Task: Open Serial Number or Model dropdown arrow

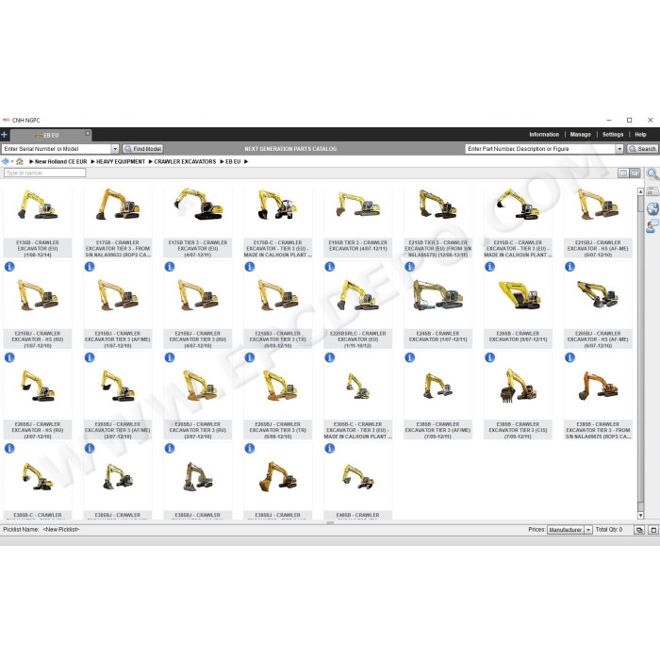Action: [115, 149]
